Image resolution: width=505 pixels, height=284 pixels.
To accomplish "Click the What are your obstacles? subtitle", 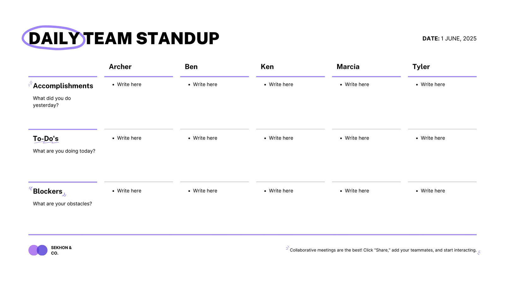I will (x=62, y=204).
